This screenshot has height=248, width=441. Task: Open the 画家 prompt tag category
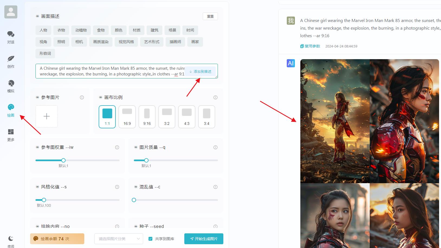pyautogui.click(x=195, y=42)
